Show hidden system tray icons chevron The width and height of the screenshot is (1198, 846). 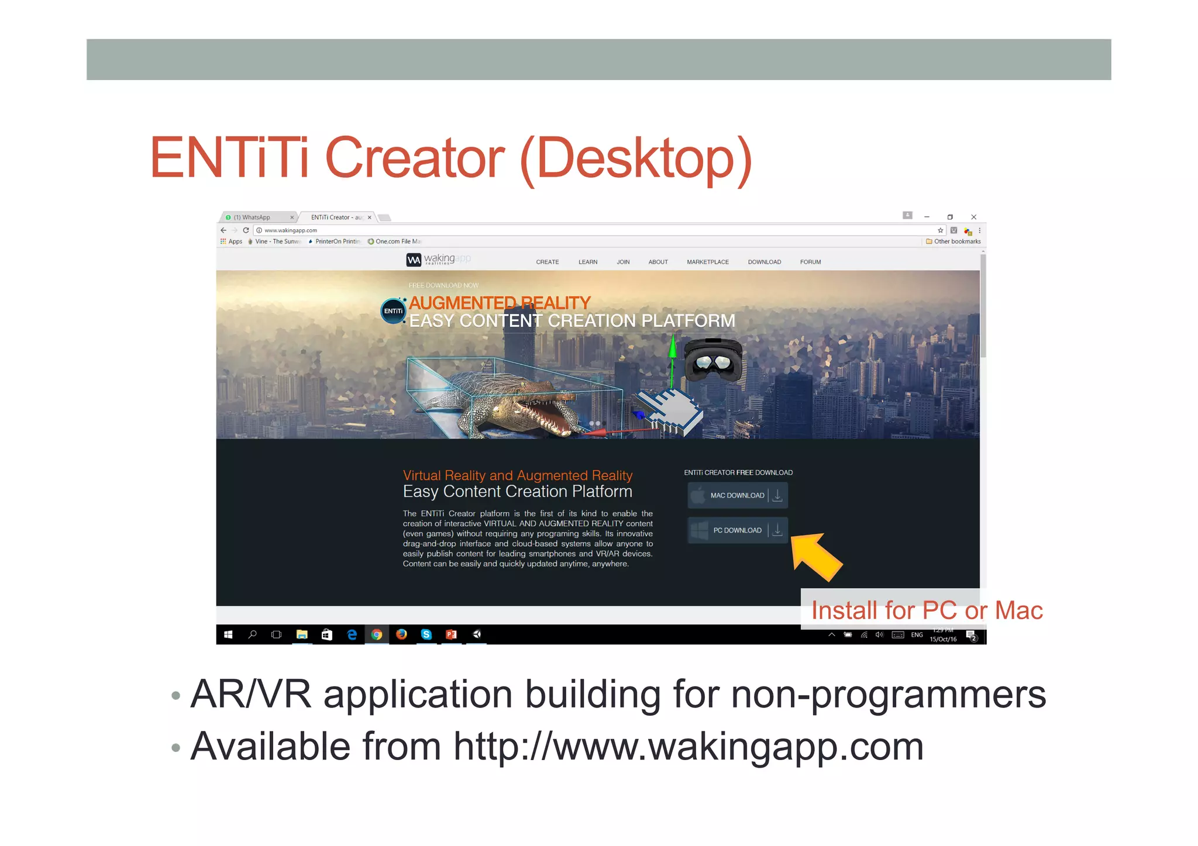pos(831,634)
